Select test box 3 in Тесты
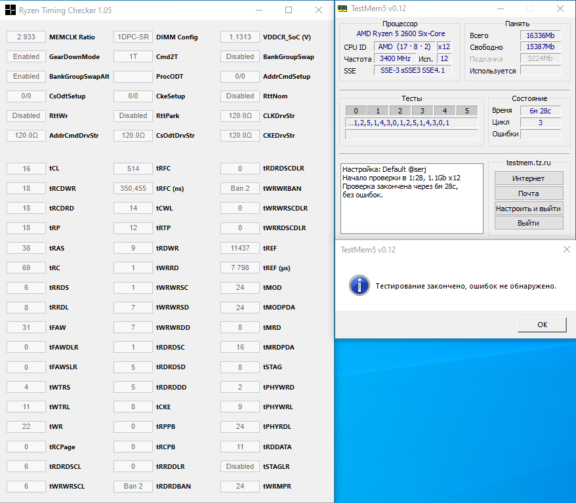The image size is (576, 503). click(x=422, y=111)
